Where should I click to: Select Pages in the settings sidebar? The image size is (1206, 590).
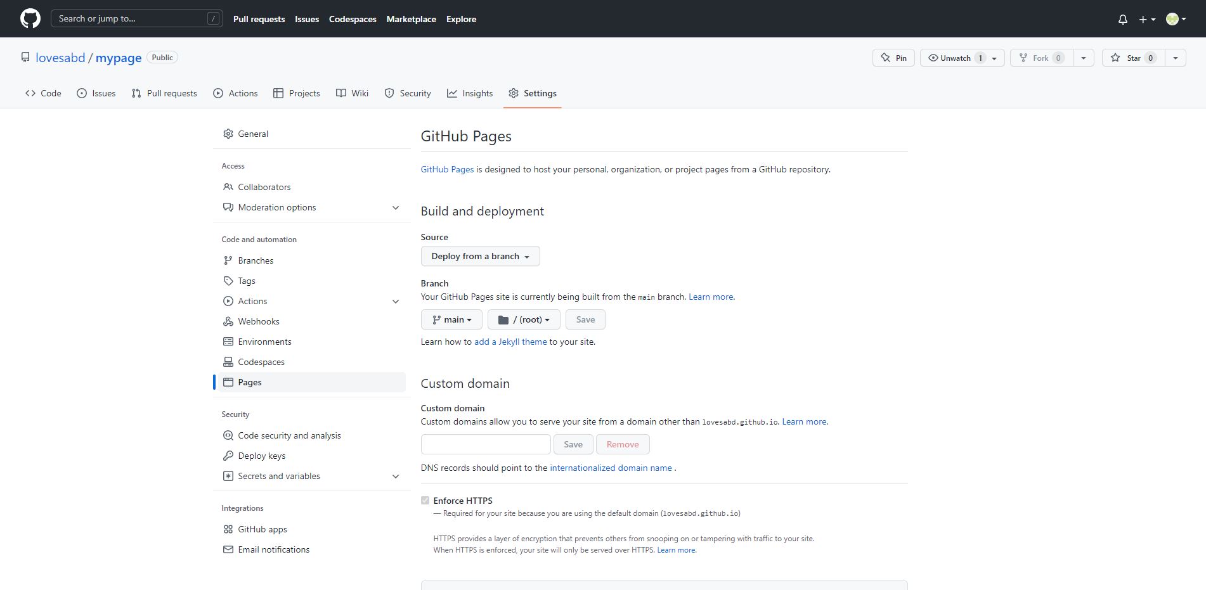(x=312, y=382)
